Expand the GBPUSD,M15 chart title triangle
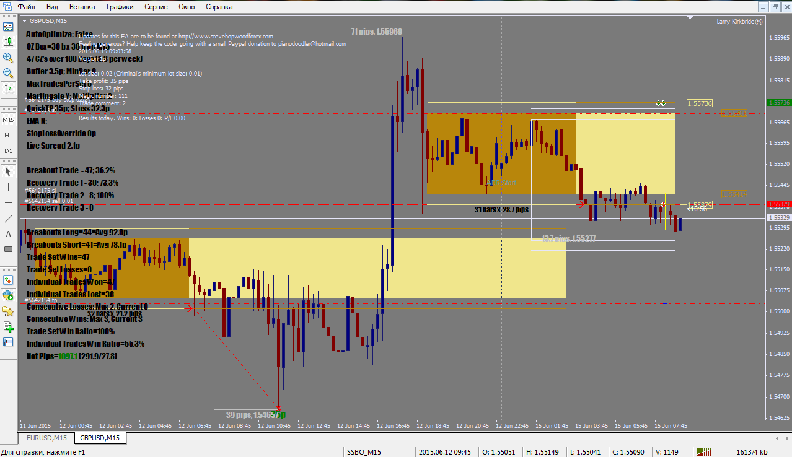This screenshot has height=457, width=792. (25, 21)
